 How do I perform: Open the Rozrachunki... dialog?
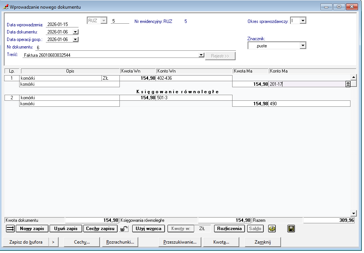(x=120, y=242)
